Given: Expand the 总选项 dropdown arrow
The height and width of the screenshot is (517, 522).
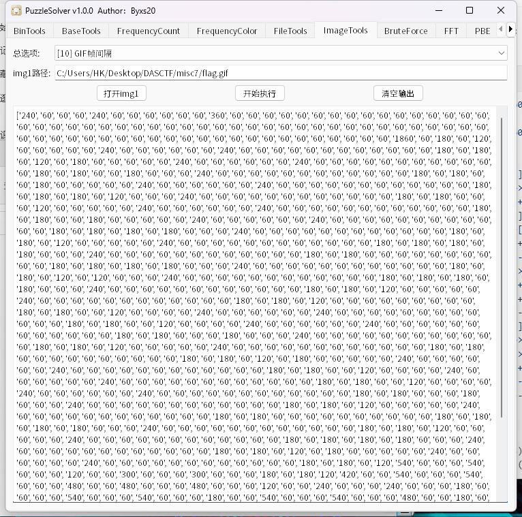Looking at the screenshot, I should (502, 53).
